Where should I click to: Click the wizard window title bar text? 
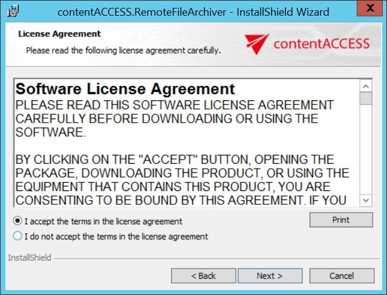[x=193, y=11]
